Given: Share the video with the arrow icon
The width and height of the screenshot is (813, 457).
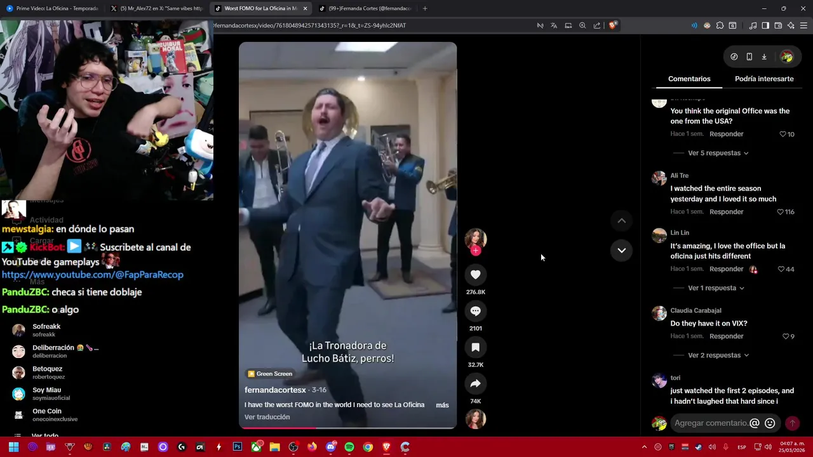Looking at the screenshot, I should pyautogui.click(x=475, y=383).
